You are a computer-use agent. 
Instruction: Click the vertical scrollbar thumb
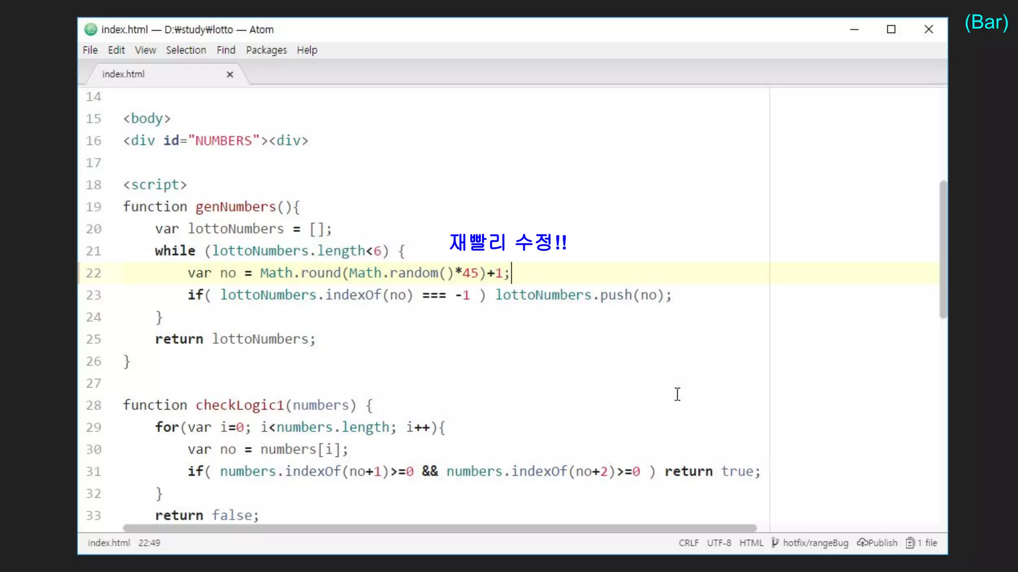(x=943, y=248)
